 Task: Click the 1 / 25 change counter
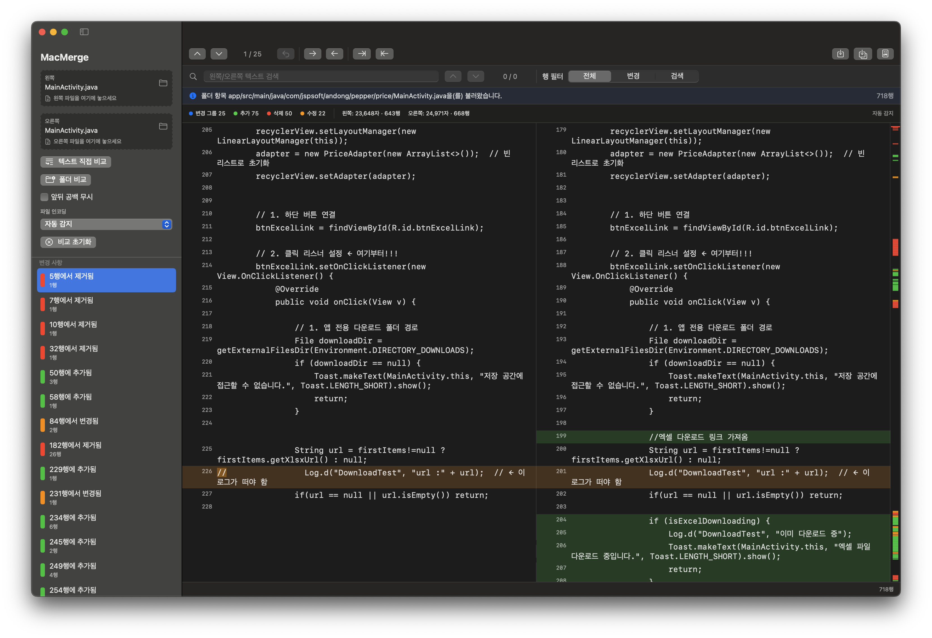coord(252,54)
